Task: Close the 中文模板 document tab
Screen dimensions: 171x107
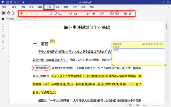Action: click(35, 19)
